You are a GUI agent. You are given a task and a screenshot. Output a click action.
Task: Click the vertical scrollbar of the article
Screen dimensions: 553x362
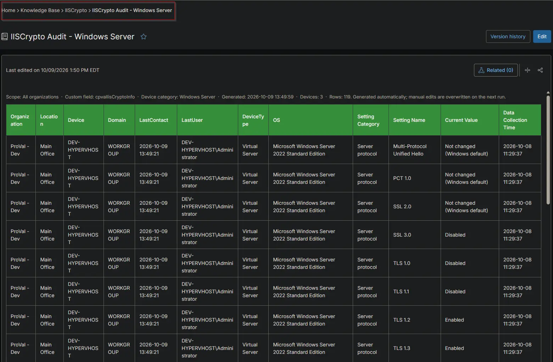pos(548,151)
